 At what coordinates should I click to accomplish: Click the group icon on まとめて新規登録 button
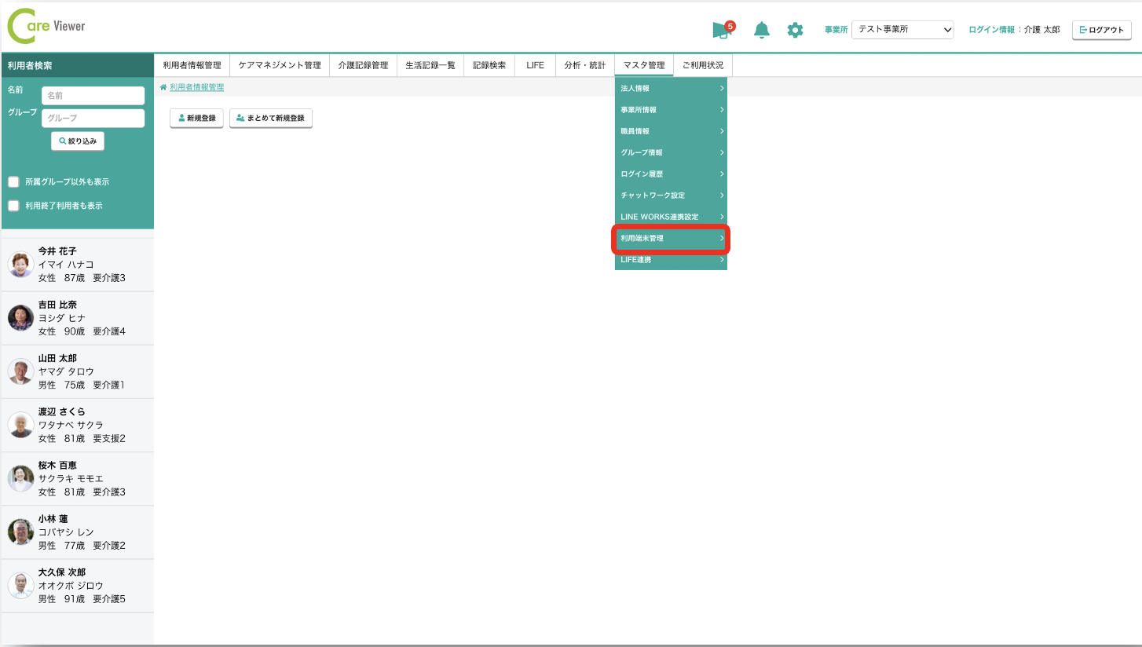coord(240,118)
